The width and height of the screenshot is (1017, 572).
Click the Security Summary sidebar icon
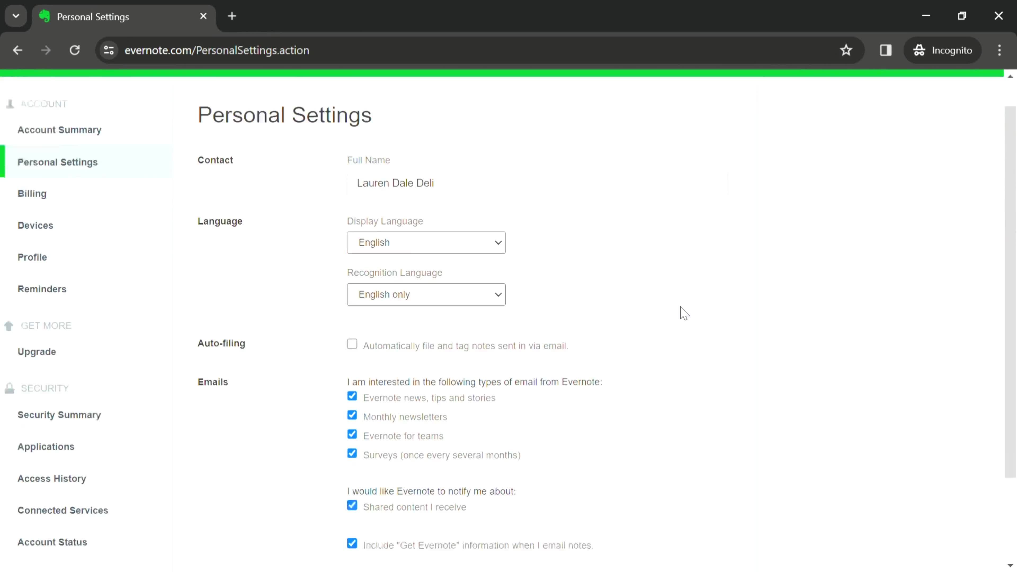(x=59, y=414)
